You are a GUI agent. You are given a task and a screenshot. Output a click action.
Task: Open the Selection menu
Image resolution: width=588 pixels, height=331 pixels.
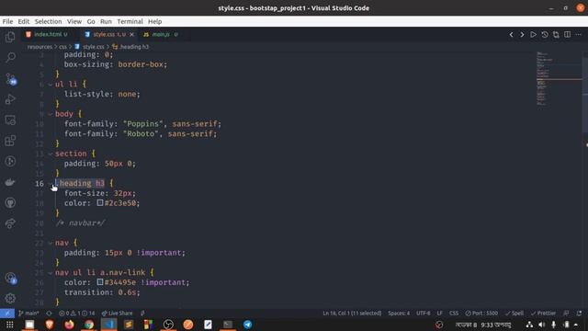[x=48, y=21]
